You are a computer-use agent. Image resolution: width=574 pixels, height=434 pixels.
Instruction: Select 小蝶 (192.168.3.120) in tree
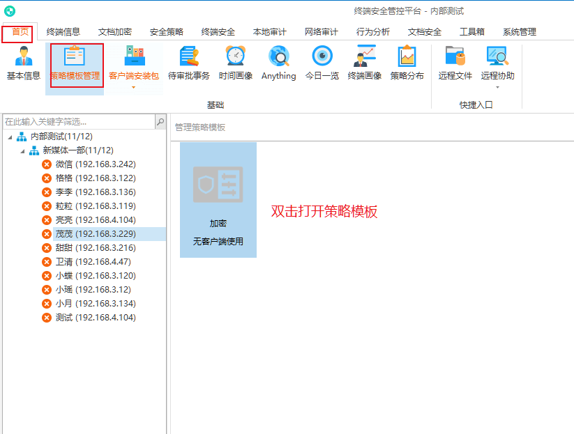(96, 276)
